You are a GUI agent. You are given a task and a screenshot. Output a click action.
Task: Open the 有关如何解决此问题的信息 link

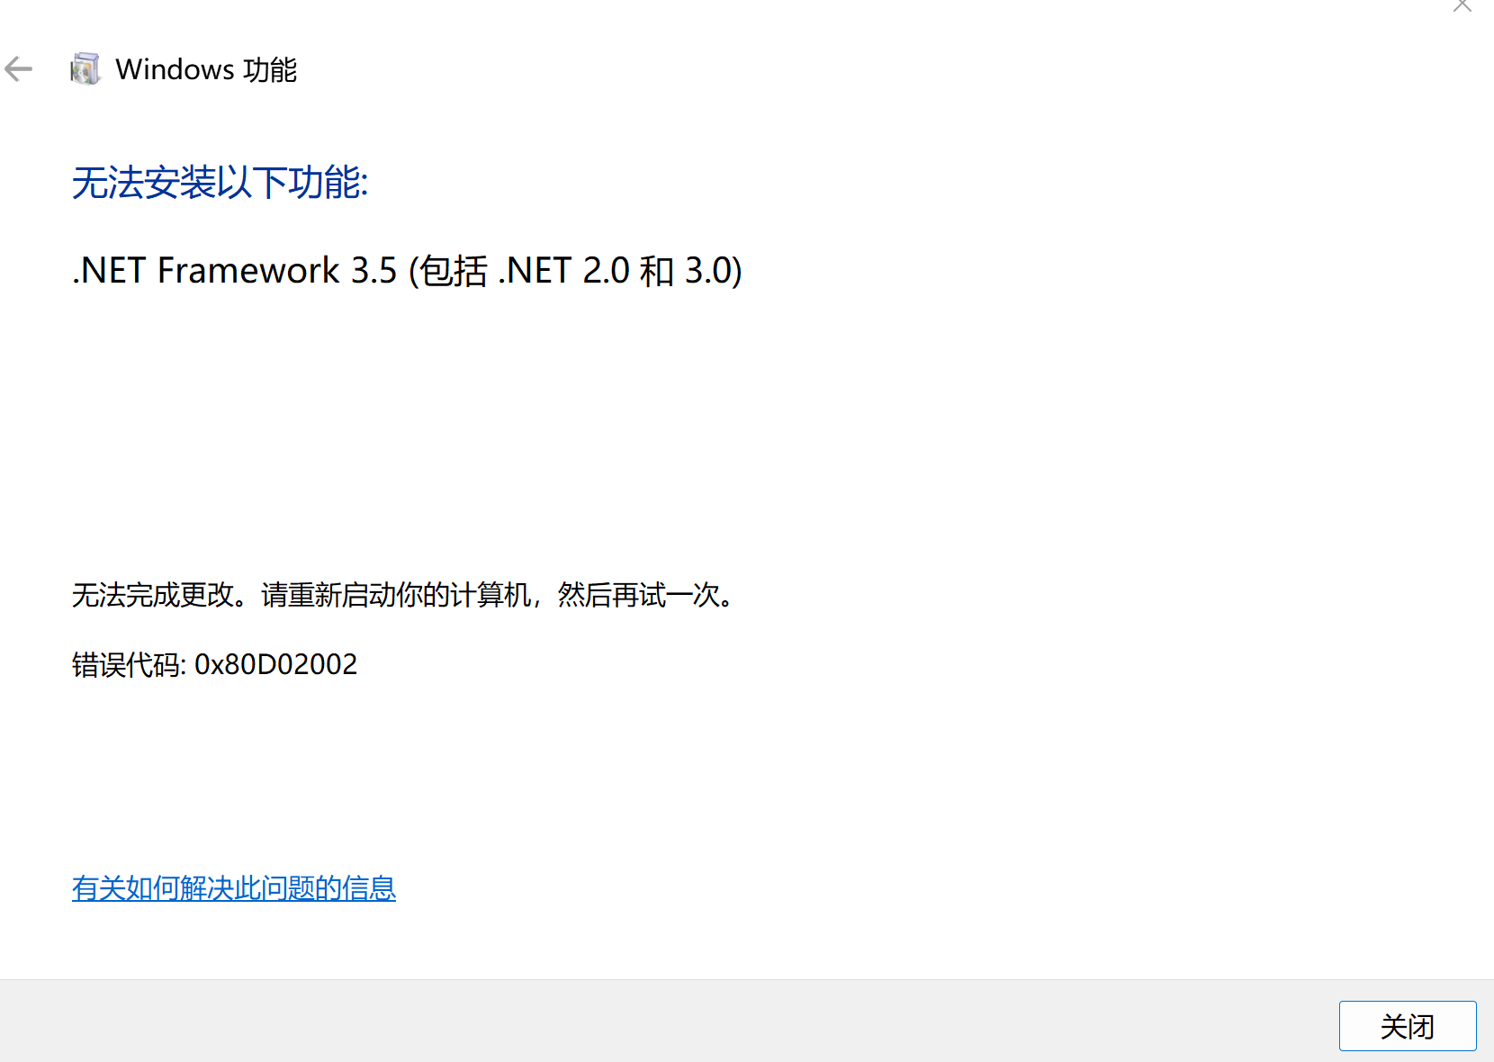click(234, 888)
